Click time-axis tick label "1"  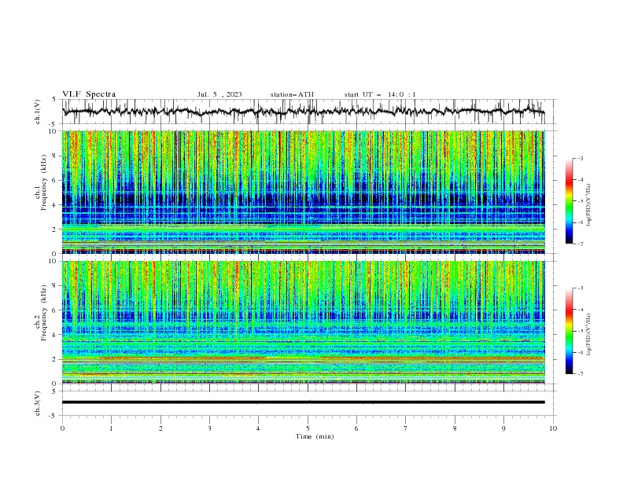tap(112, 428)
